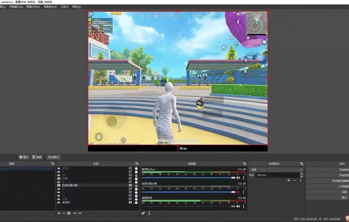
Task: Open transition options three-dot menu
Action: (x=301, y=180)
